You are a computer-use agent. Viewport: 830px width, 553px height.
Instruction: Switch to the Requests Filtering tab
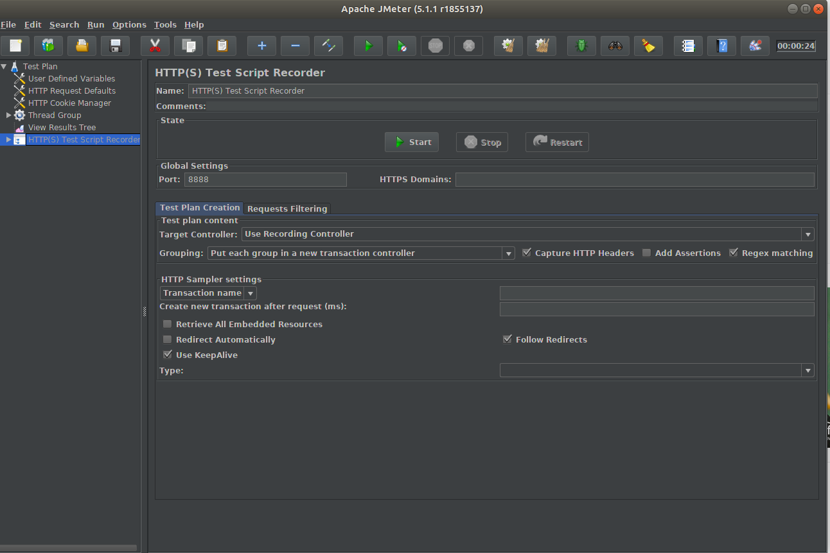coord(287,208)
